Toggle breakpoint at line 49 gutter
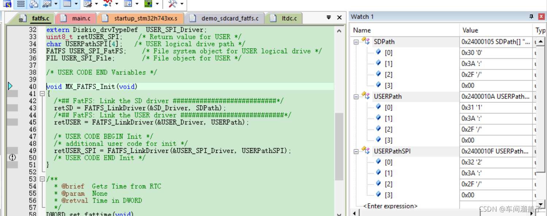Image resolution: width=547 pixels, height=216 pixels. coord(12,151)
